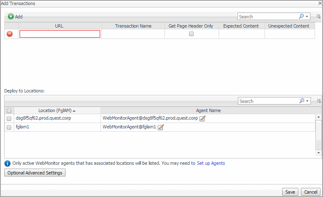
Task: Open Optional Advanced Settings
Action: point(35,173)
